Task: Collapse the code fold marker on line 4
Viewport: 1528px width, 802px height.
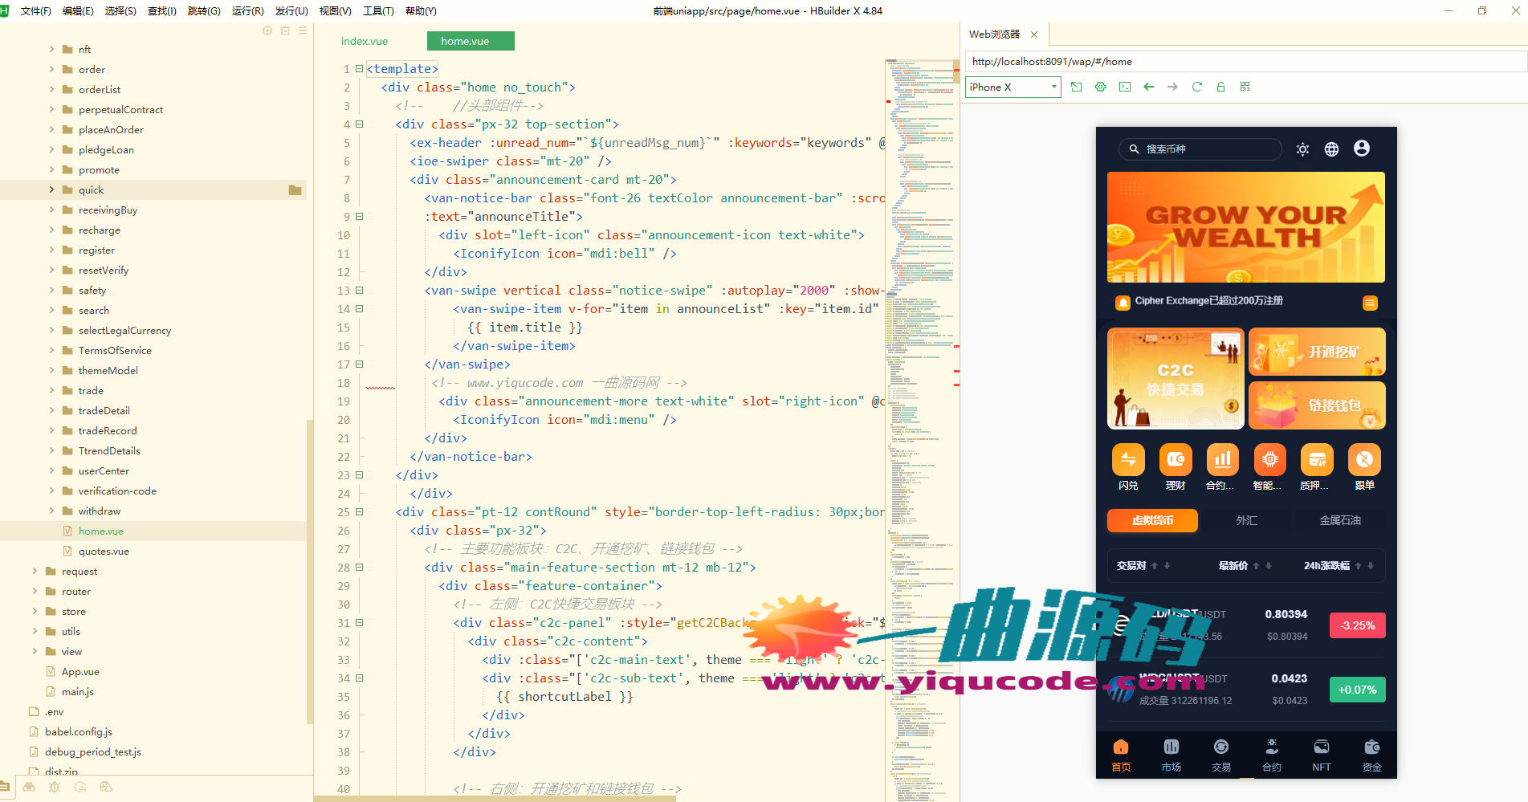Action: [x=360, y=124]
